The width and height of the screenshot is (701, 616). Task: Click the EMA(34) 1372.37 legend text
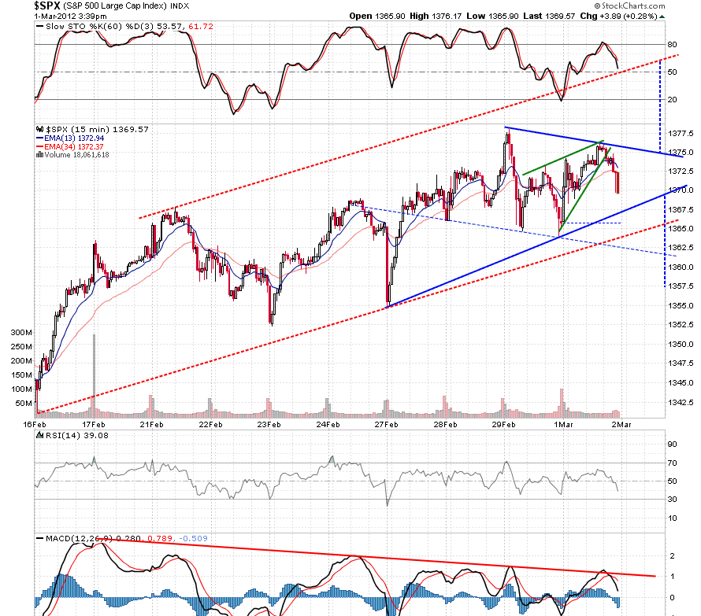coord(74,146)
